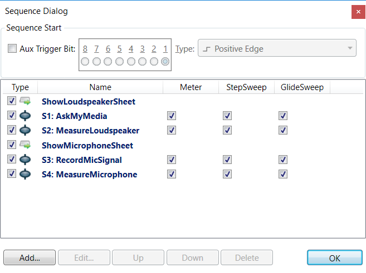The image size is (366, 273).
Task: Enable the Aux Trigger Bit checkbox
Action: coord(12,49)
